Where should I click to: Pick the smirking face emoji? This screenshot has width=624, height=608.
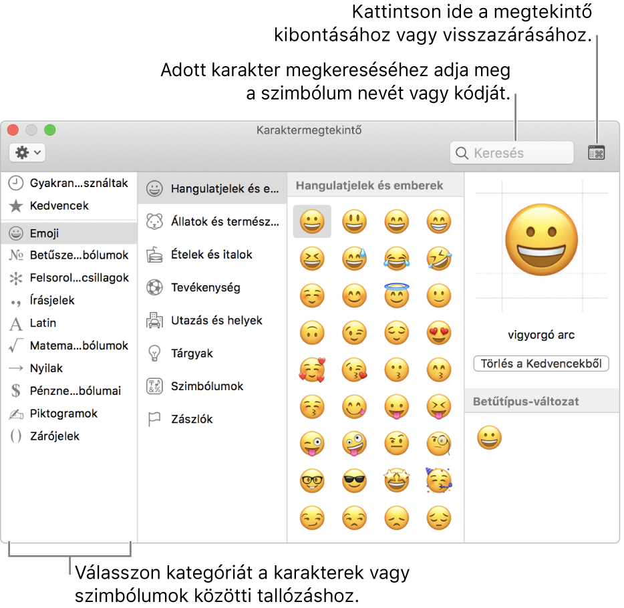[x=312, y=518]
